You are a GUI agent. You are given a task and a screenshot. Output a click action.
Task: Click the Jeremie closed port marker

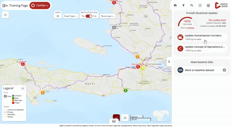coord(23,64)
